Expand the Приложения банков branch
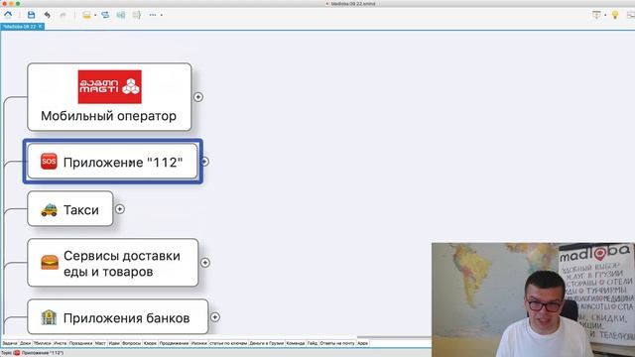The height and width of the screenshot is (357, 635). pos(215,317)
